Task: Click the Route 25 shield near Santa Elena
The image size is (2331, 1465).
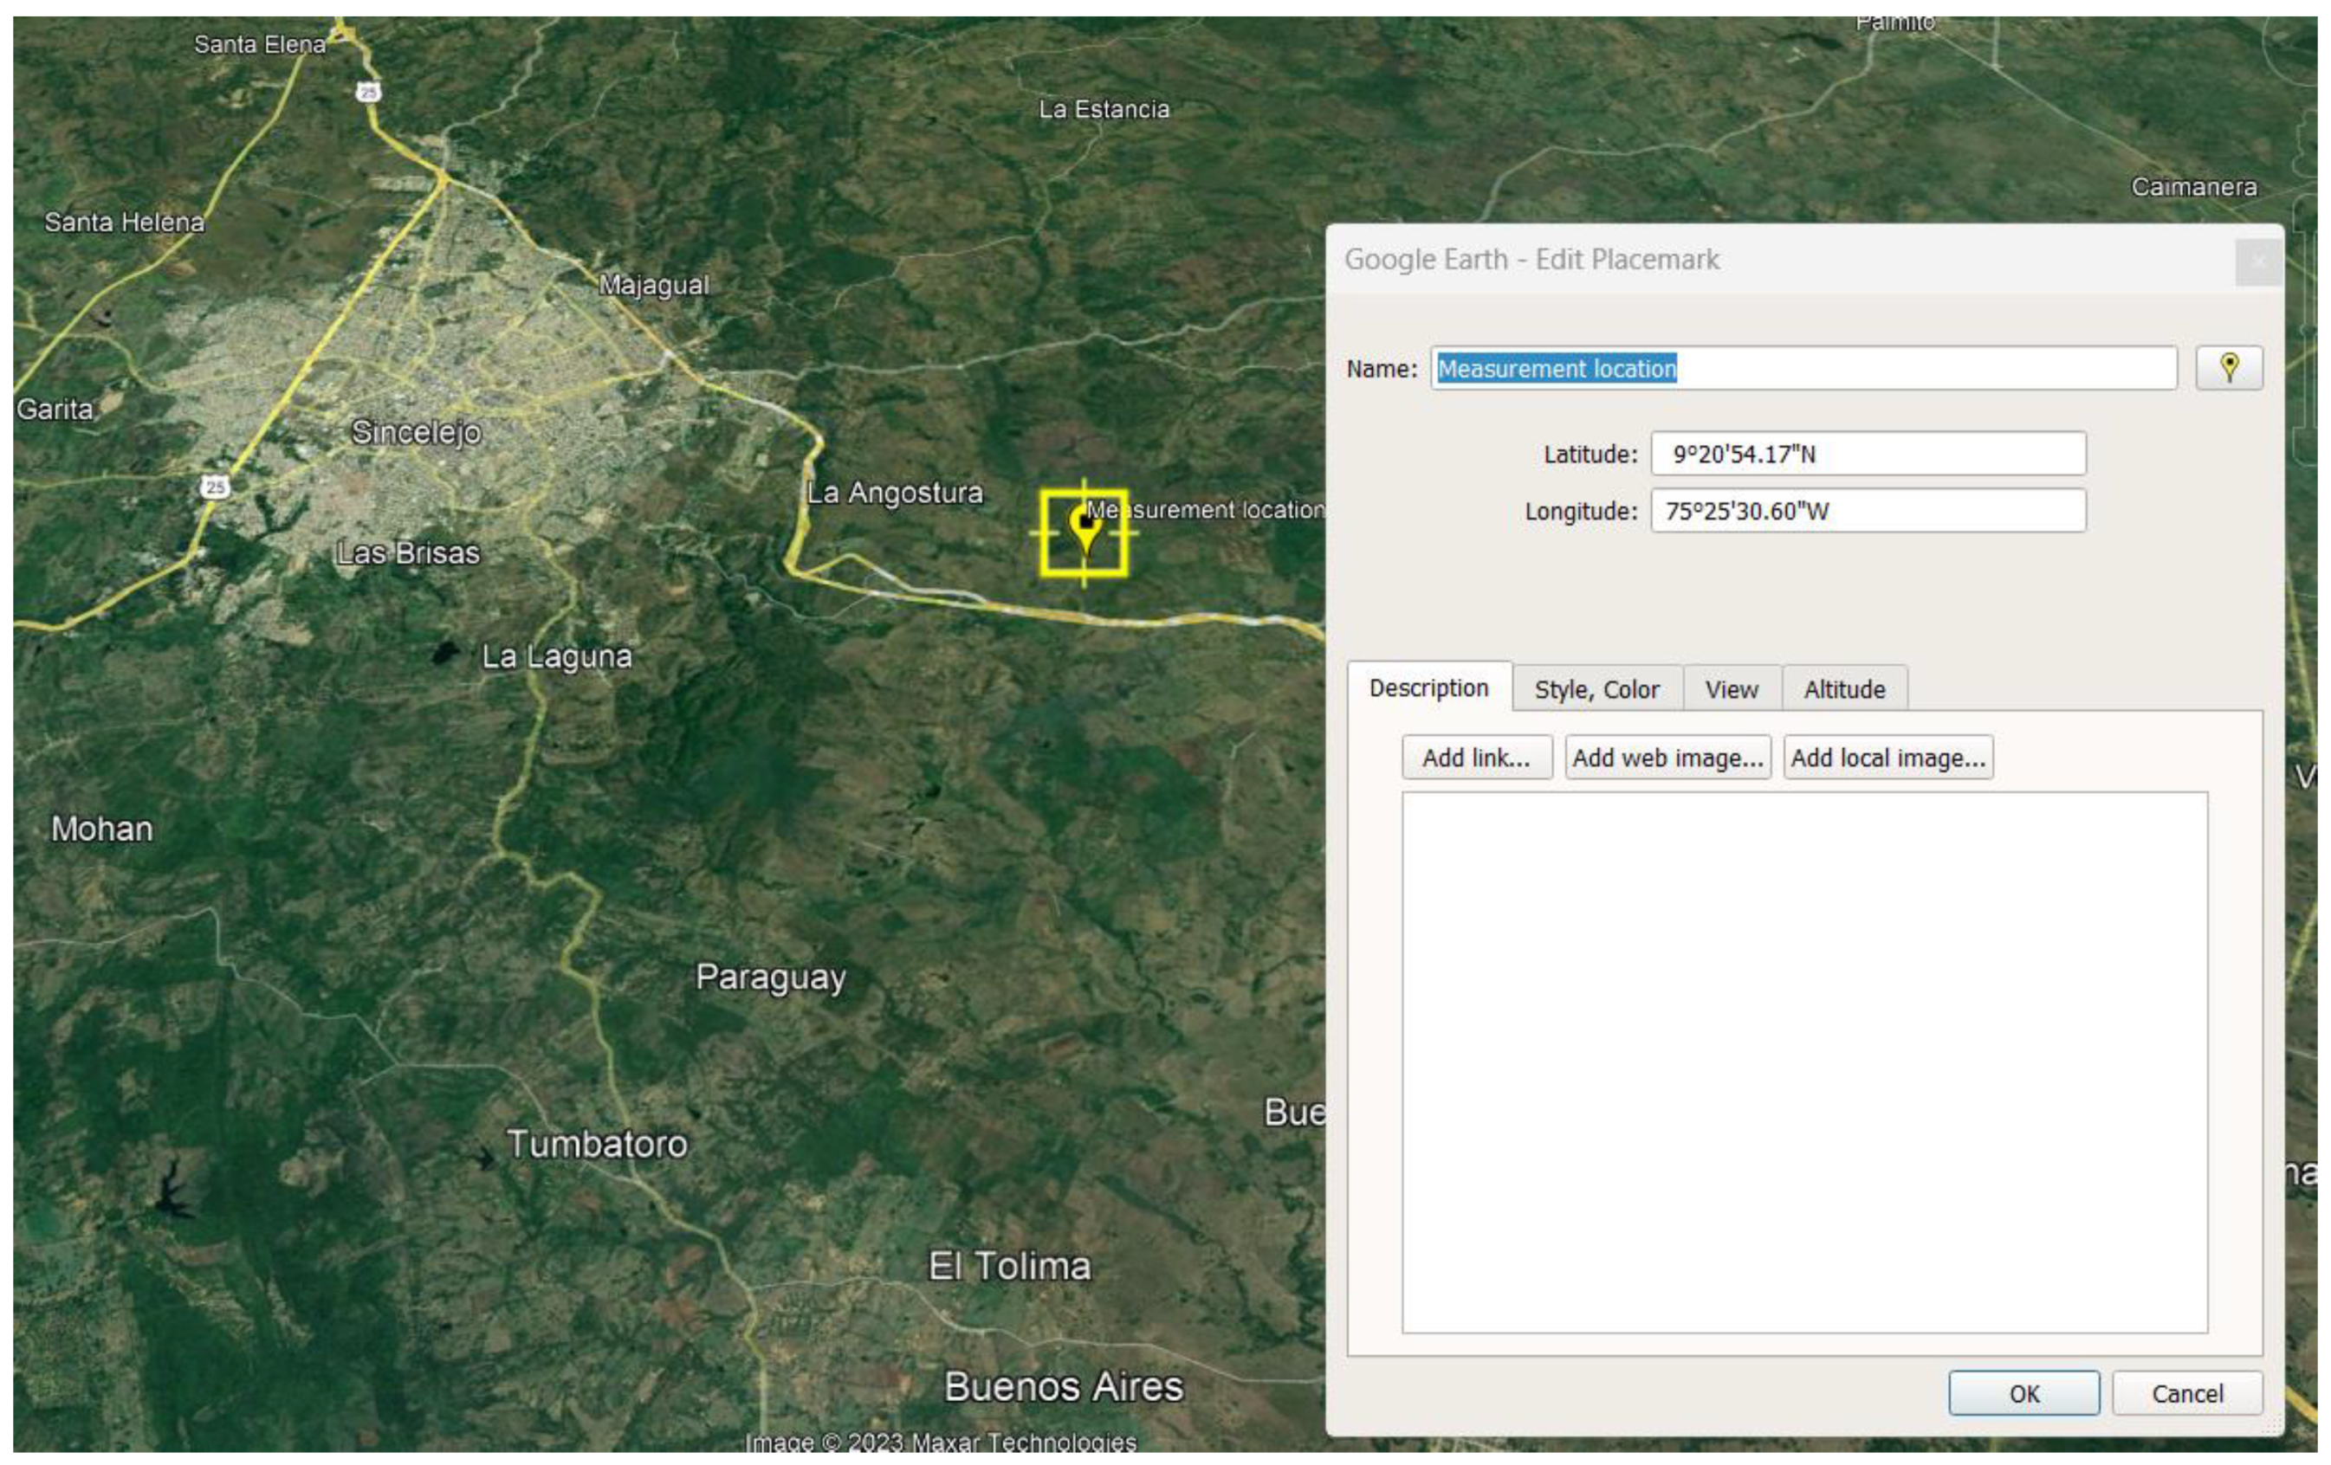Action: click(x=368, y=92)
